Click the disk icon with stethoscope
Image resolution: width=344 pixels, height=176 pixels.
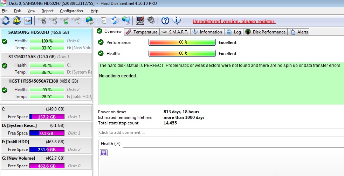pyautogui.click(x=42, y=21)
